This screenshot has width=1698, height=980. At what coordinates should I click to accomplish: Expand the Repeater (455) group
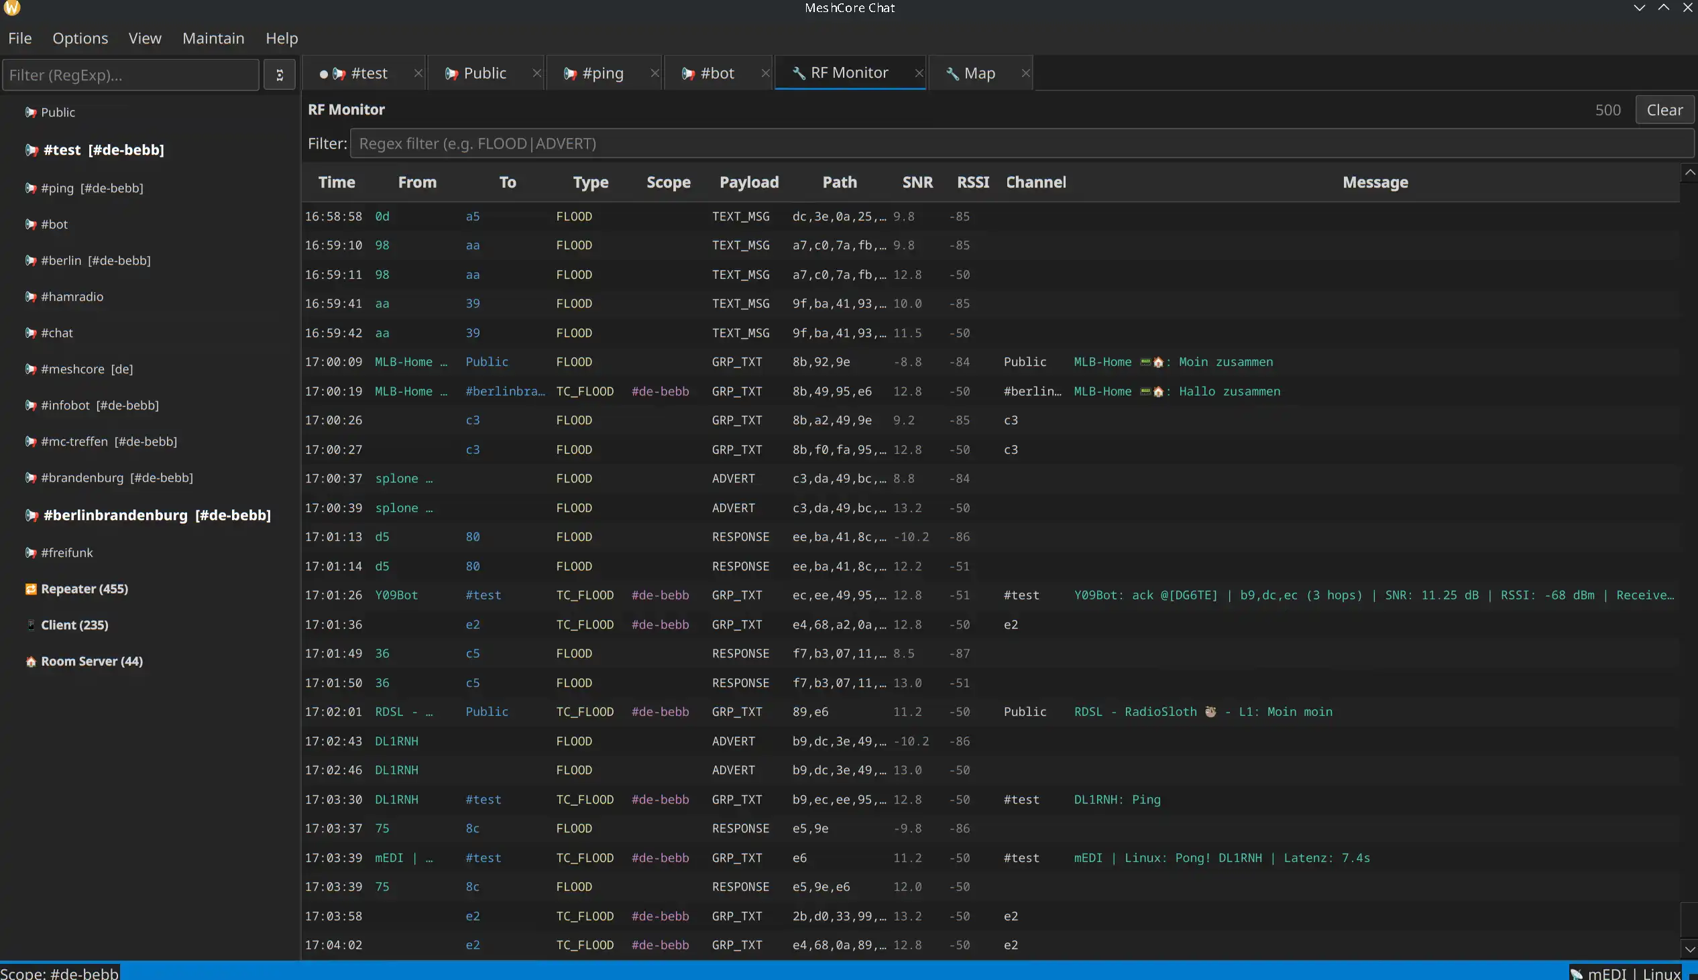coord(84,589)
